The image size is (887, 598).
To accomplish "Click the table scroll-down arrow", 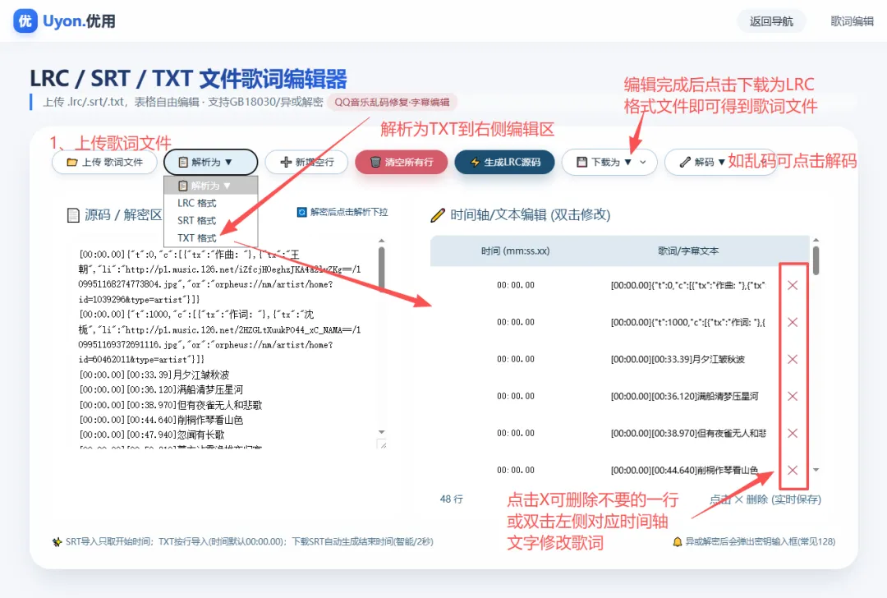I will coord(816,470).
